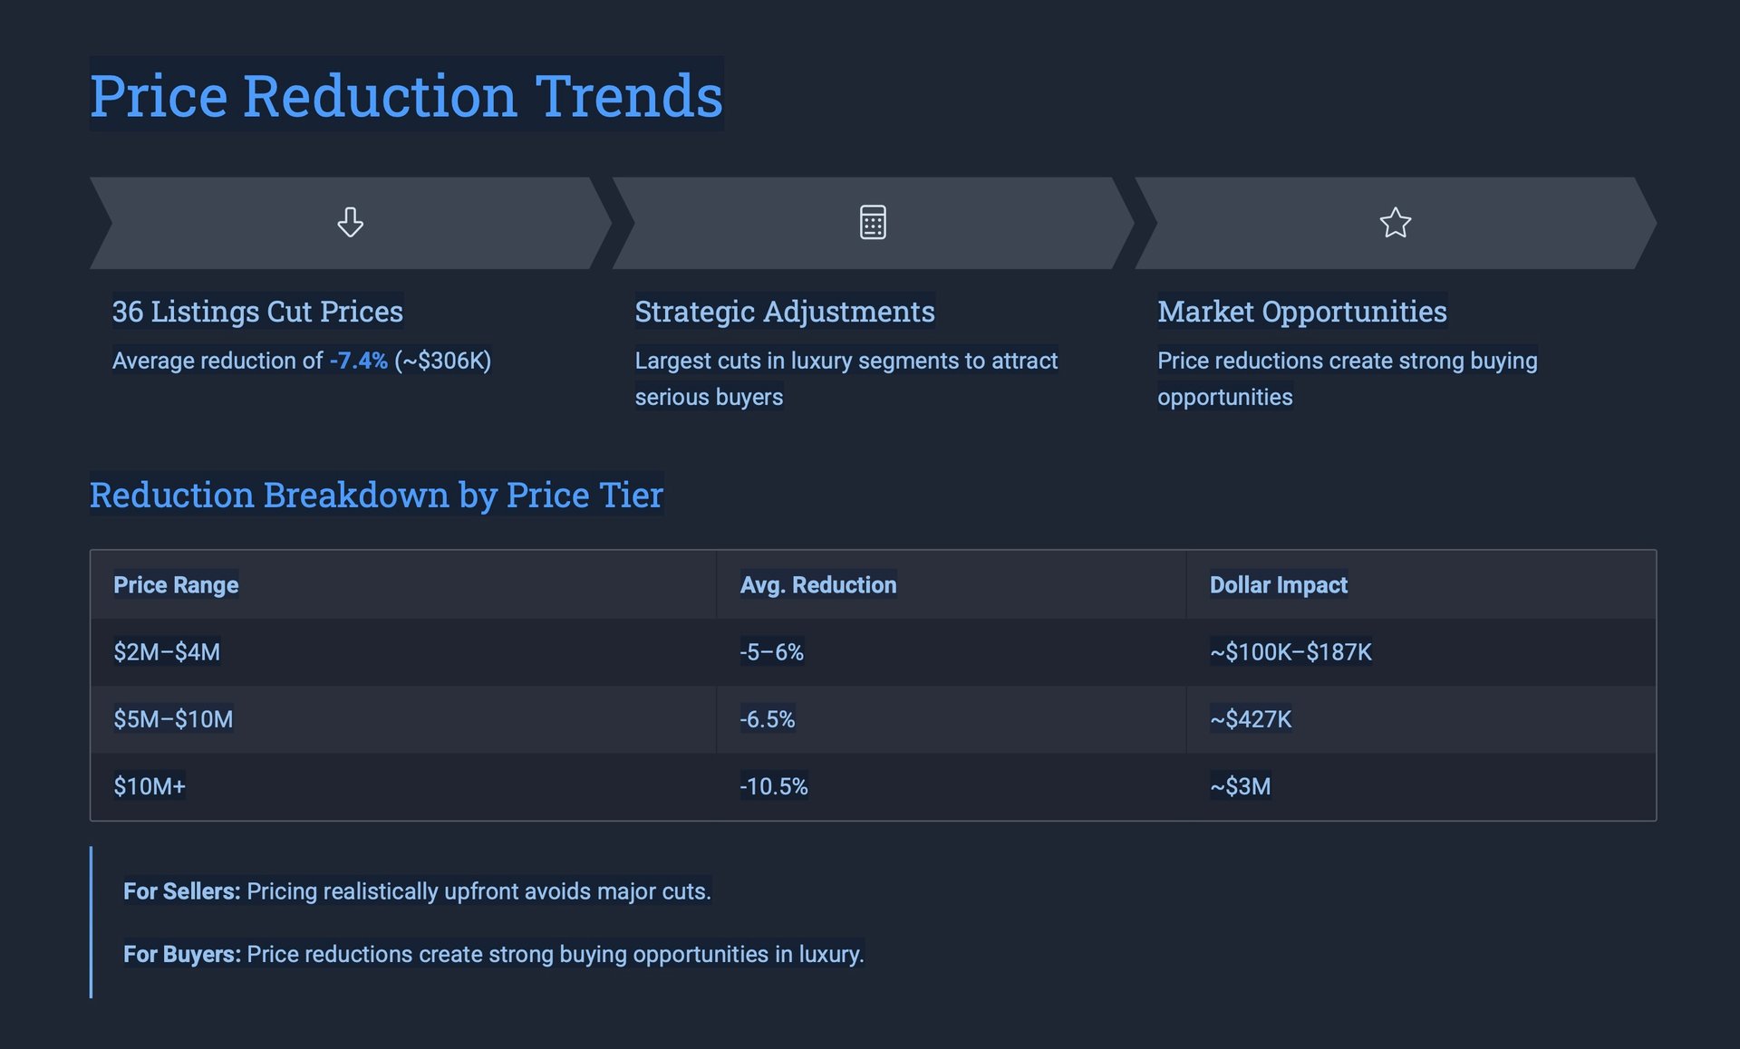This screenshot has width=1740, height=1049.
Task: Click the -7.4% highlighted reduction value
Action: click(x=358, y=361)
